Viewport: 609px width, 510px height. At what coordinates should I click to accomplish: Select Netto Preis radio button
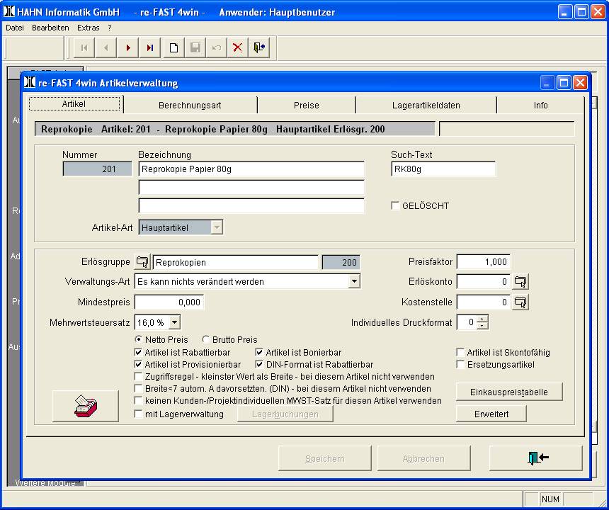138,339
